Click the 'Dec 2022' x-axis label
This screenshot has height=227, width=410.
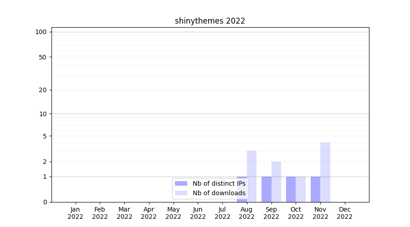point(344,213)
